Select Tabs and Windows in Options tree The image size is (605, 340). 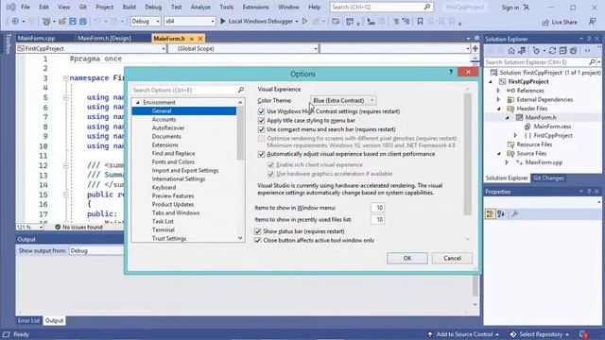pyautogui.click(x=176, y=212)
